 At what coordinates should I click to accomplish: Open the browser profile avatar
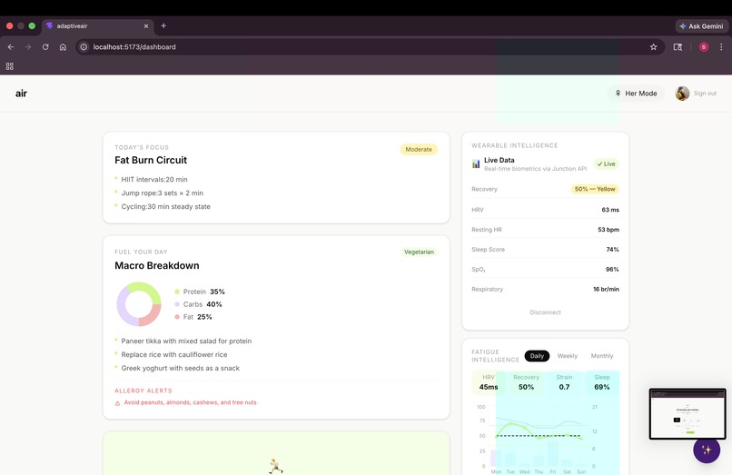[704, 46]
